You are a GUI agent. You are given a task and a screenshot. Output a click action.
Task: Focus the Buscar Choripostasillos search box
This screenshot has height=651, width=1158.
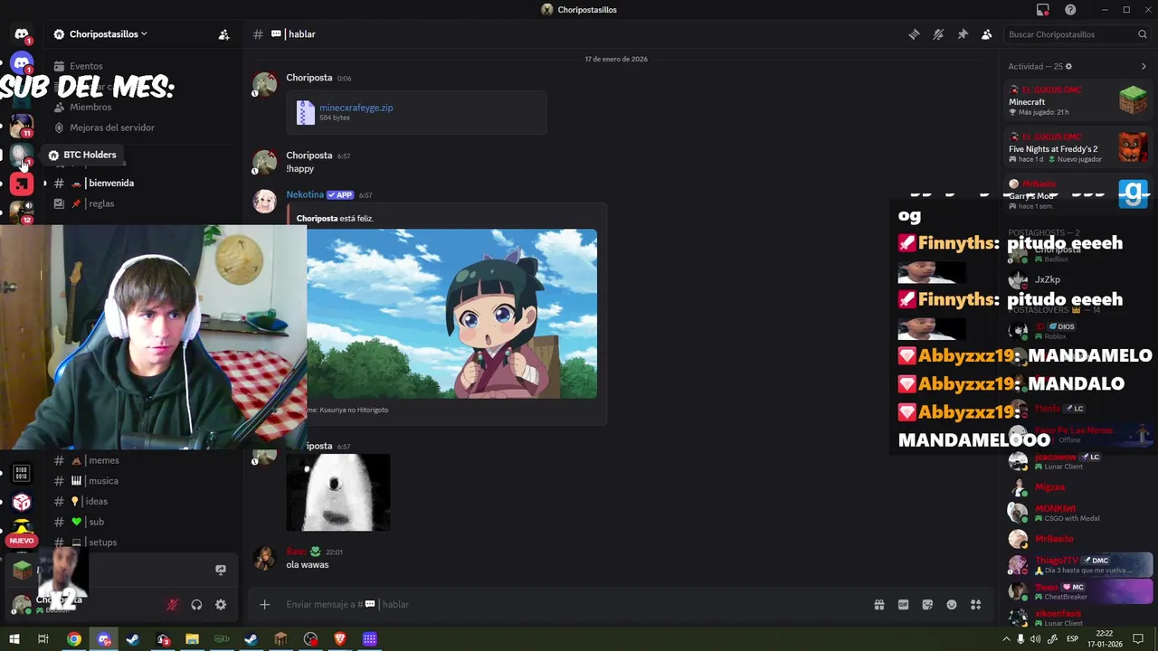tap(1077, 34)
